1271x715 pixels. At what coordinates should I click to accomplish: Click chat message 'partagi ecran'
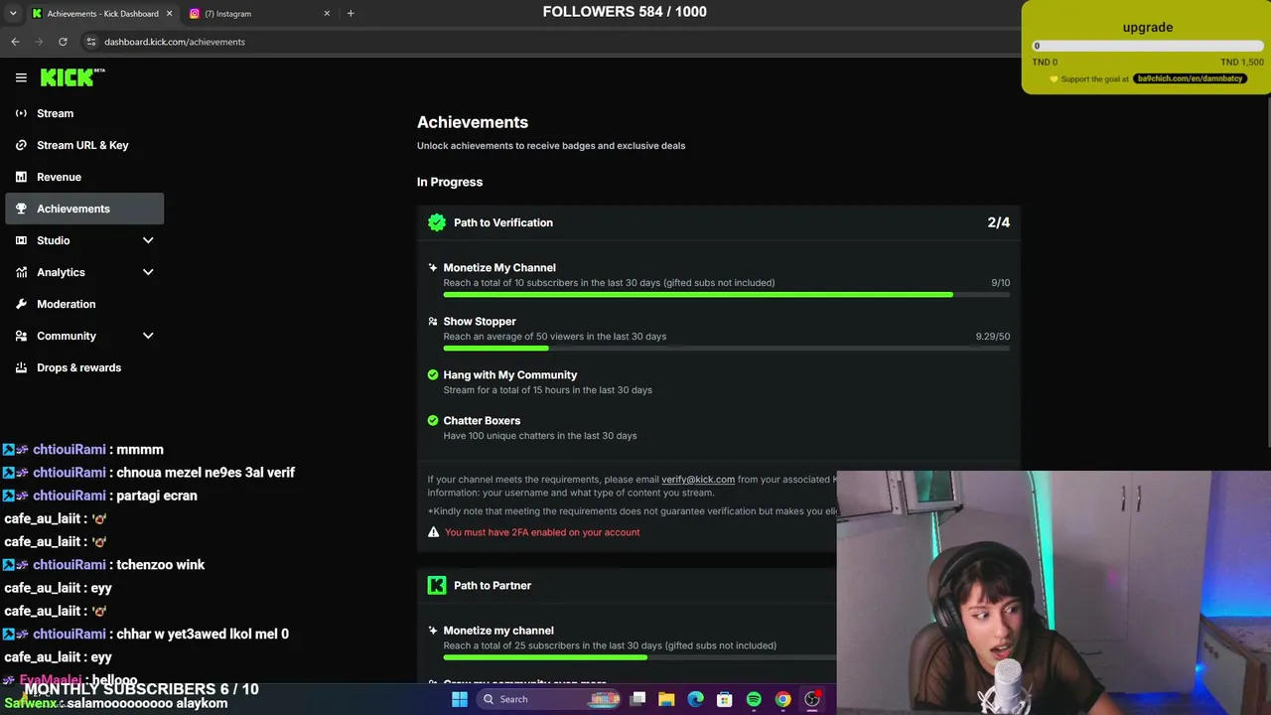[157, 496]
